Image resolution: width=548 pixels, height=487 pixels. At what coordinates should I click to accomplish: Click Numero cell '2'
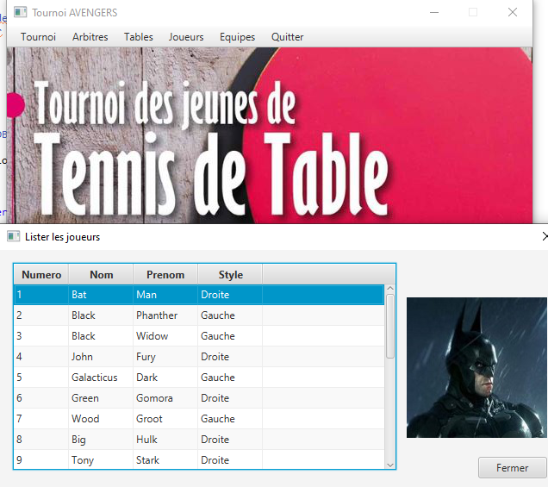[x=41, y=315]
